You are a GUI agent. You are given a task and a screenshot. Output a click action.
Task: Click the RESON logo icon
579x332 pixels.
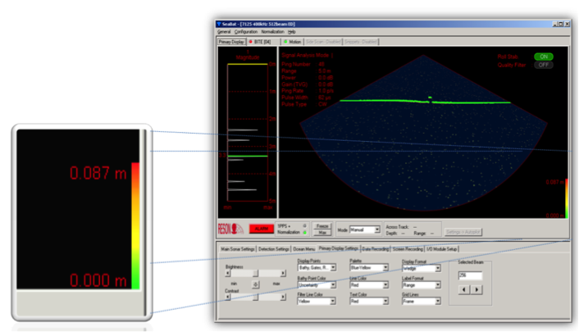pos(230,230)
